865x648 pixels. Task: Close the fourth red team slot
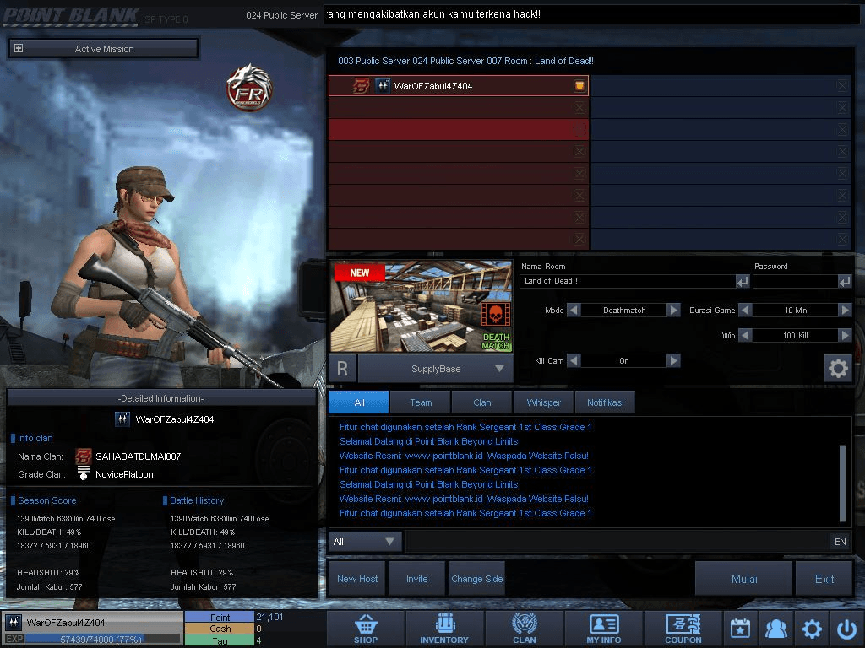[579, 151]
